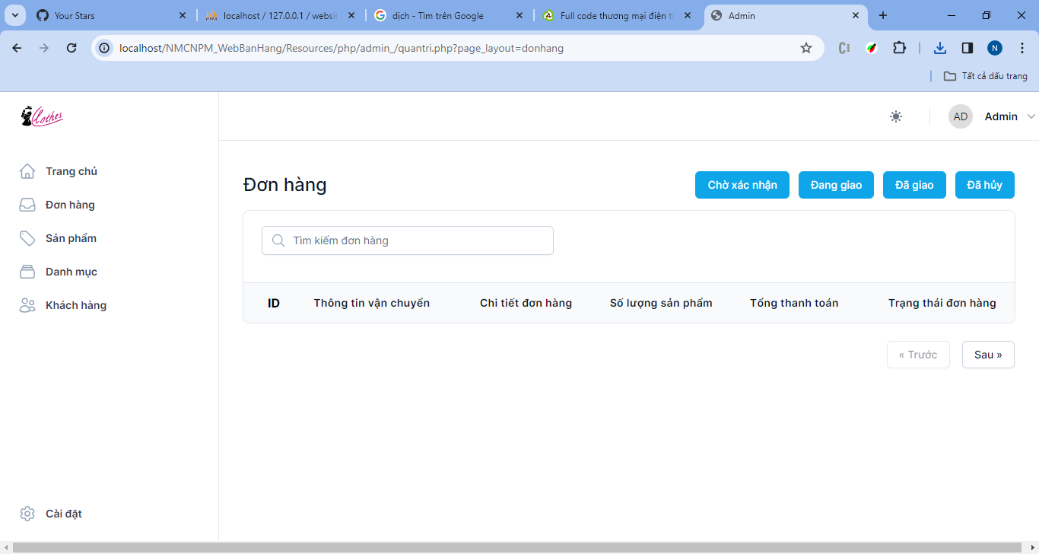Close the Your Stars tab
1039x554 pixels.
coord(182,15)
